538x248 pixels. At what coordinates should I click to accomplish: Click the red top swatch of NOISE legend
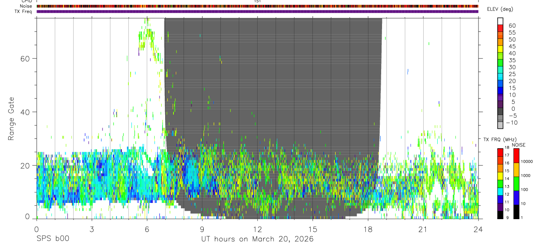(516, 155)
